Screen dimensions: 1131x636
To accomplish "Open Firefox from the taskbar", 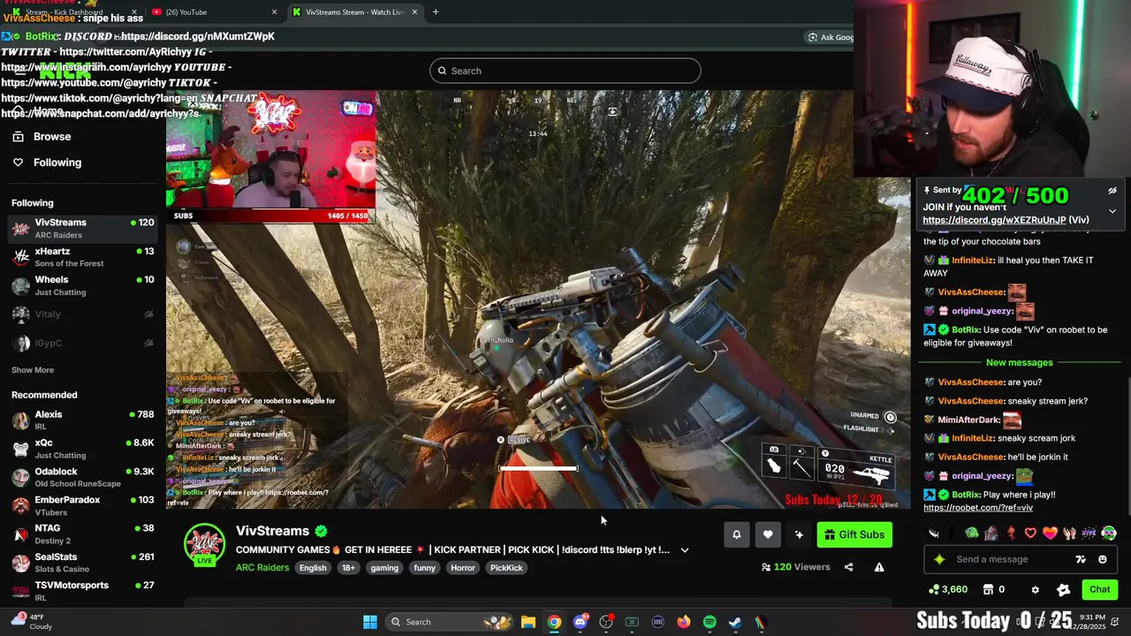I will (x=684, y=622).
